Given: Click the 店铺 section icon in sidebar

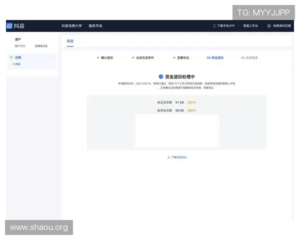Looking at the screenshot, I should click(x=11, y=57).
